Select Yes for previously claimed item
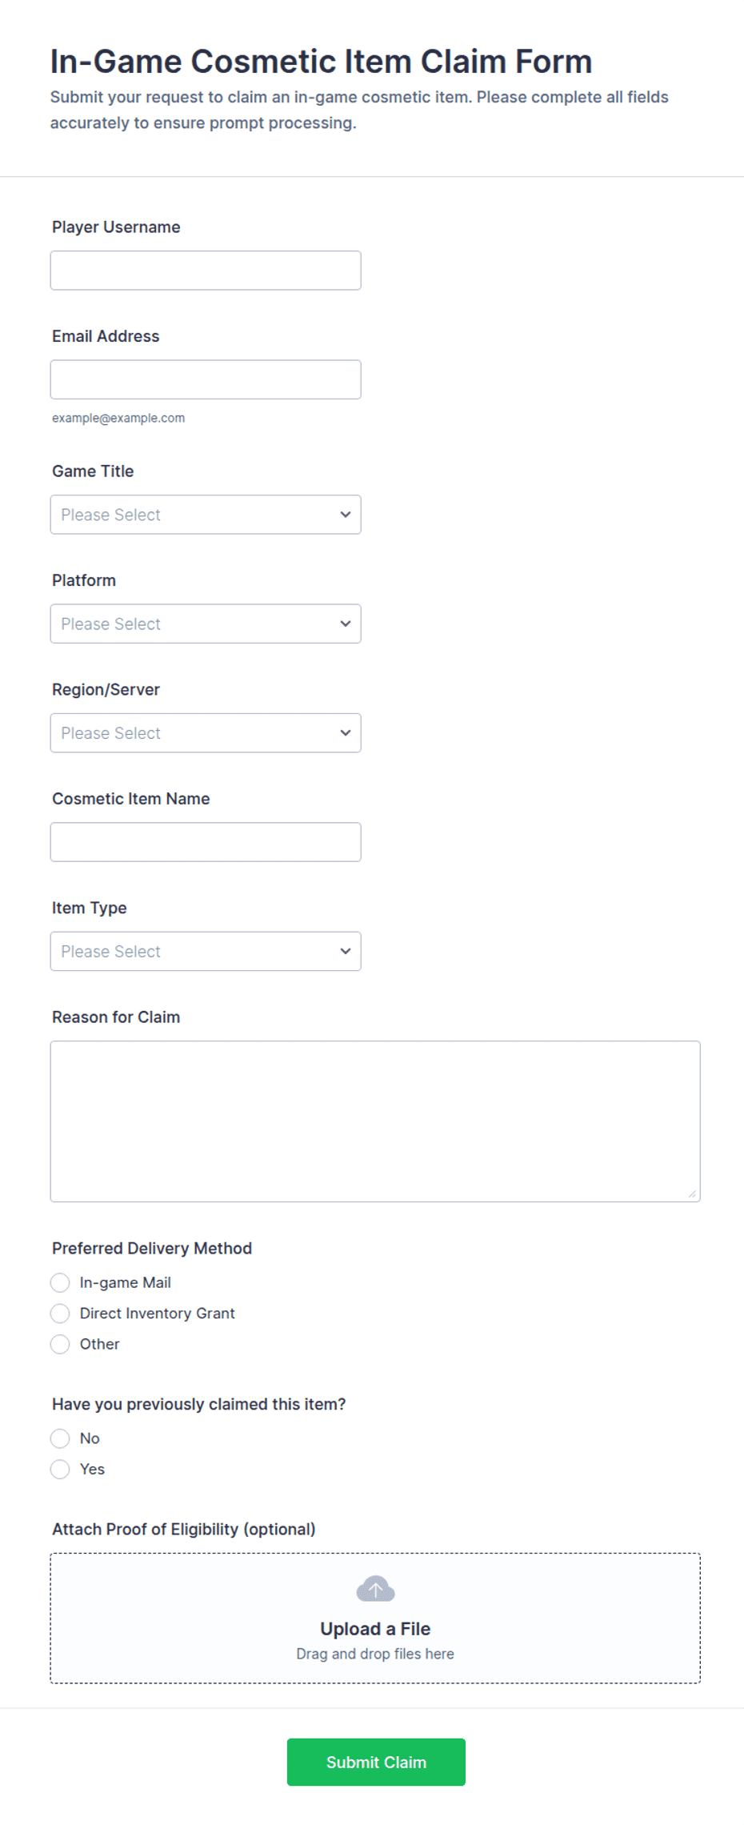The width and height of the screenshot is (744, 1825). click(60, 1469)
